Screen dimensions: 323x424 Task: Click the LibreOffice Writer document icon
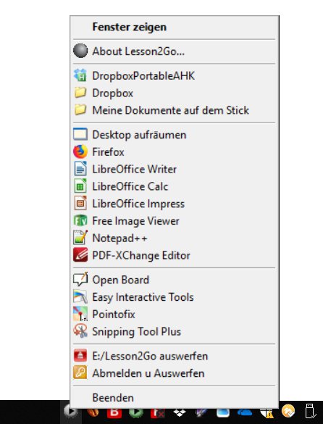tap(80, 169)
